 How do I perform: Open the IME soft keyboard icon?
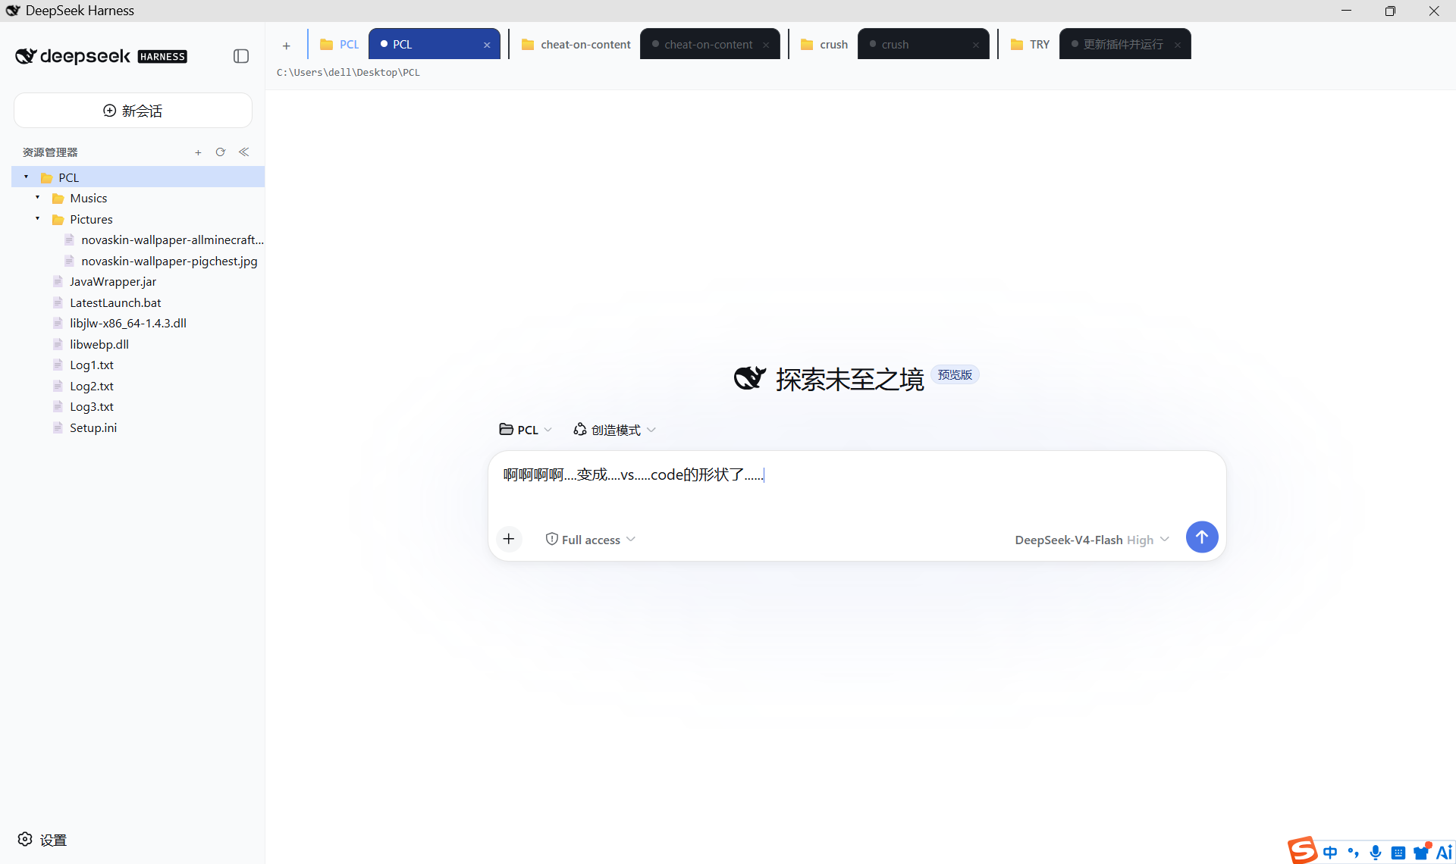click(x=1398, y=853)
